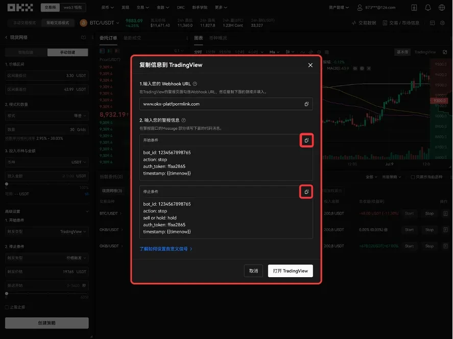Switch order book to combined view
This screenshot has width=453, height=339.
(x=102, y=51)
